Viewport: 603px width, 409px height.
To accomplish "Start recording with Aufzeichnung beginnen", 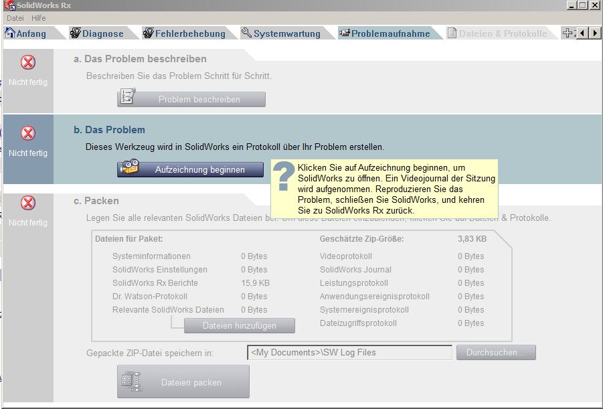I will tap(190, 169).
